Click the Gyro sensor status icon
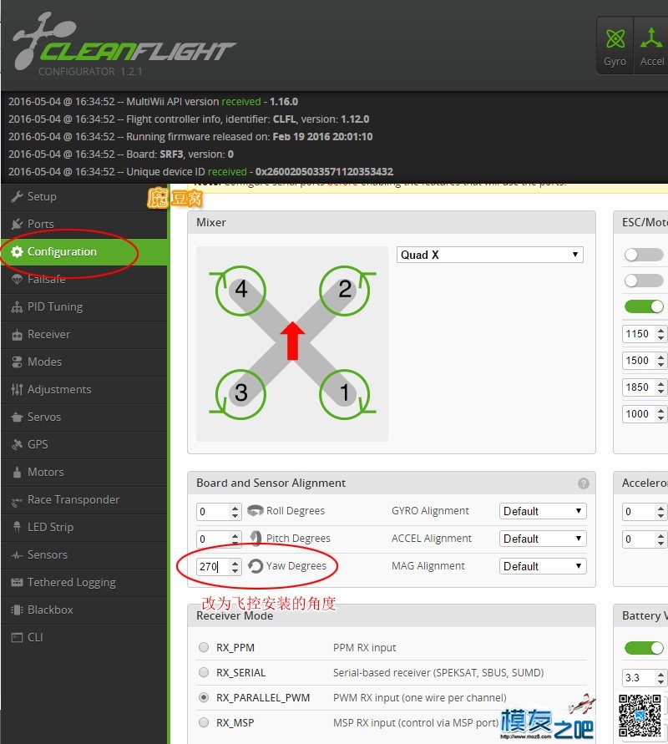Image resolution: width=668 pixels, height=744 pixels. click(615, 38)
